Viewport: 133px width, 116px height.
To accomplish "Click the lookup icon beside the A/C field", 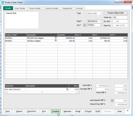I will [85, 25].
